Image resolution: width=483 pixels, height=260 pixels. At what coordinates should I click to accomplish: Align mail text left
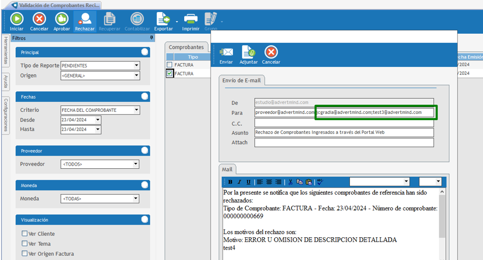click(260, 182)
